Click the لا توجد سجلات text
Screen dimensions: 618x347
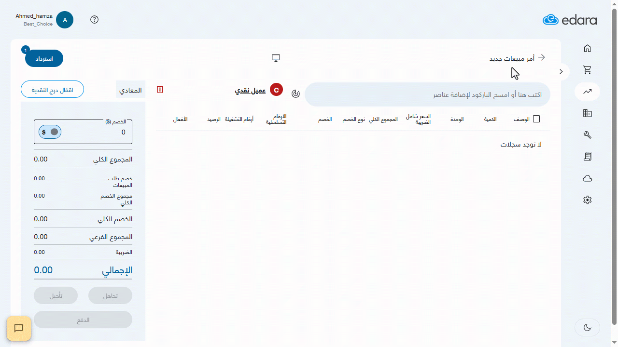521,145
